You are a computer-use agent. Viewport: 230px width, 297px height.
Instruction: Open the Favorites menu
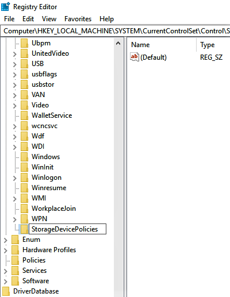(x=78, y=19)
